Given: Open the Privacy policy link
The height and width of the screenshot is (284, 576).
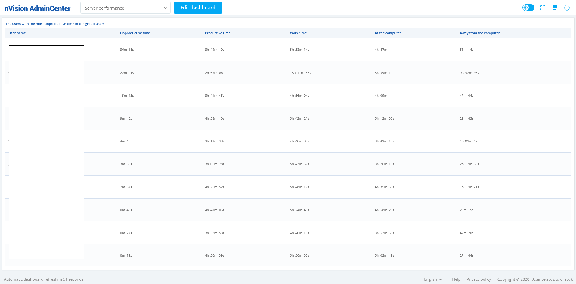Looking at the screenshot, I should [x=478, y=279].
